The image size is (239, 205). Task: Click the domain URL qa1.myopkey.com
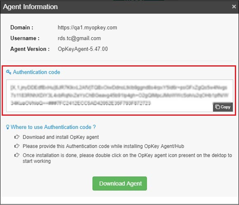(x=87, y=27)
